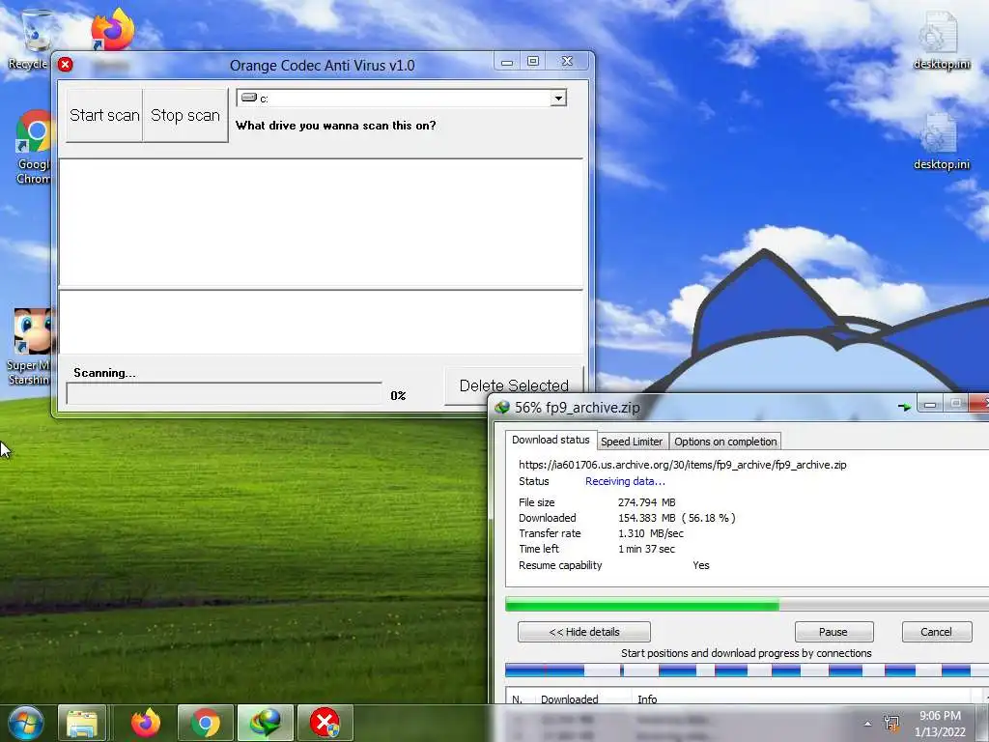Viewport: 989px width, 742px height.
Task: Open Firefox from the taskbar
Action: (x=146, y=723)
